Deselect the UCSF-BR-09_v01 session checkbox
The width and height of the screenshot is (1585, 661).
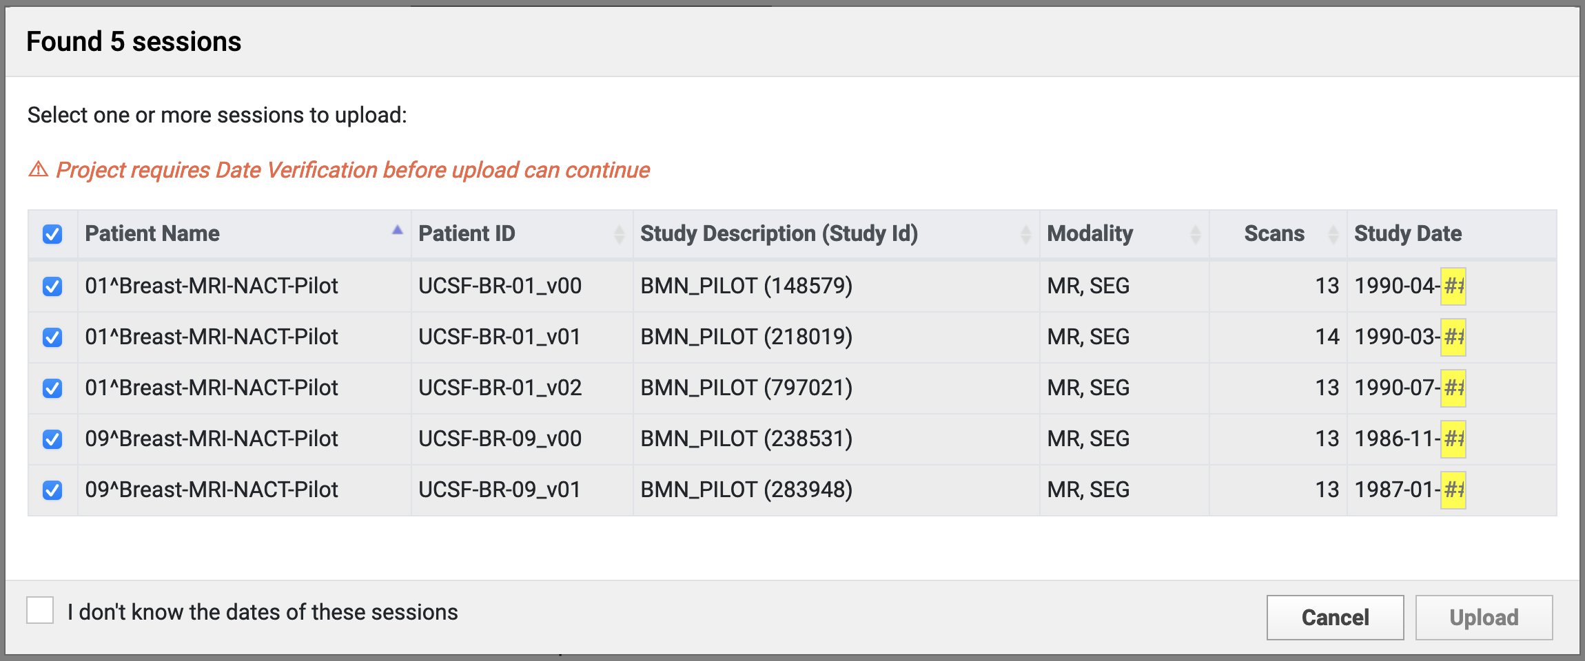pos(52,490)
